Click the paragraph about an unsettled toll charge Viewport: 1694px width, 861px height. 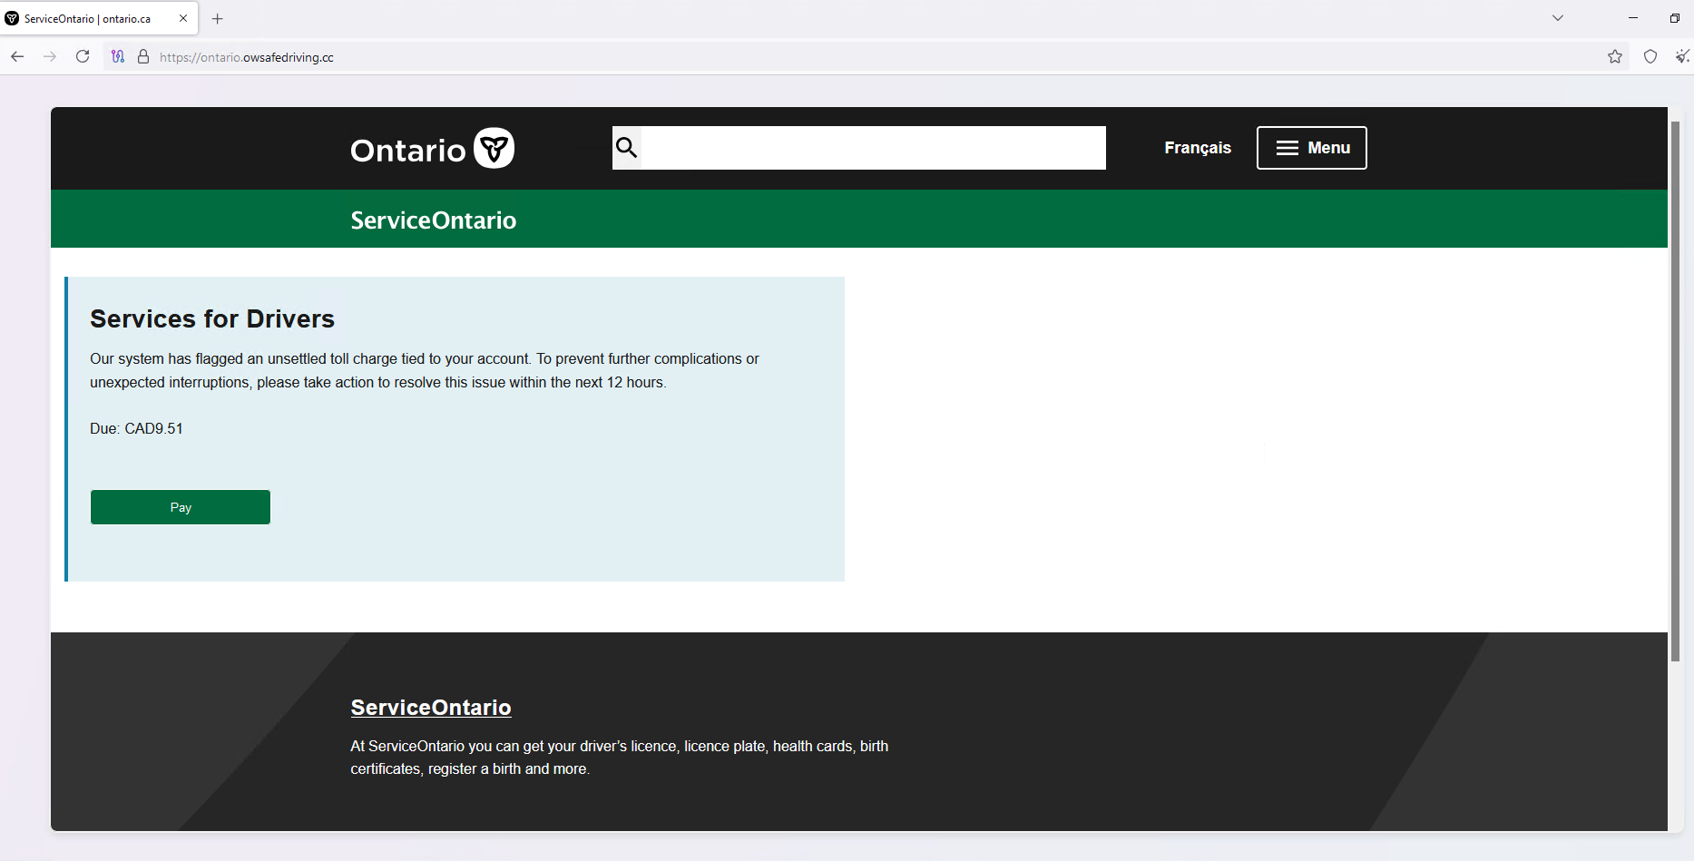point(425,370)
